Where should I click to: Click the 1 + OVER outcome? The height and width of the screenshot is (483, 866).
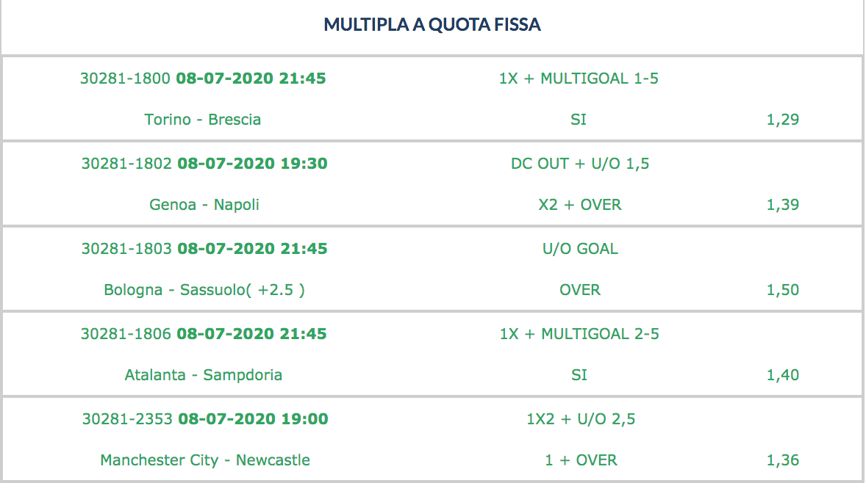click(x=581, y=460)
